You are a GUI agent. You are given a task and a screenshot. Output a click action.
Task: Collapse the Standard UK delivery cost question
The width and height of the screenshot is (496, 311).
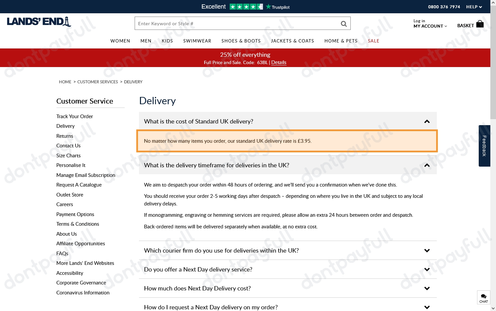click(288, 121)
